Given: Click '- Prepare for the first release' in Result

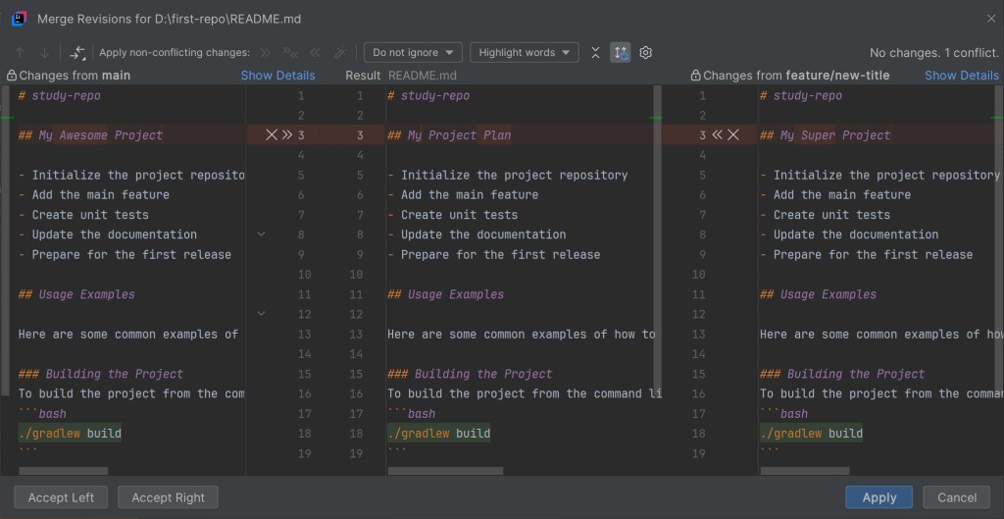Looking at the screenshot, I should click(x=494, y=254).
